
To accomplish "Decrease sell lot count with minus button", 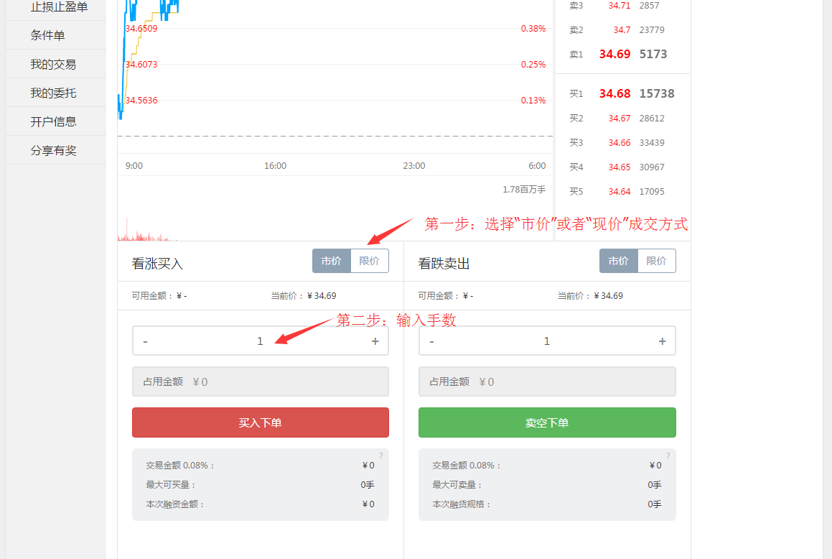I will [431, 340].
